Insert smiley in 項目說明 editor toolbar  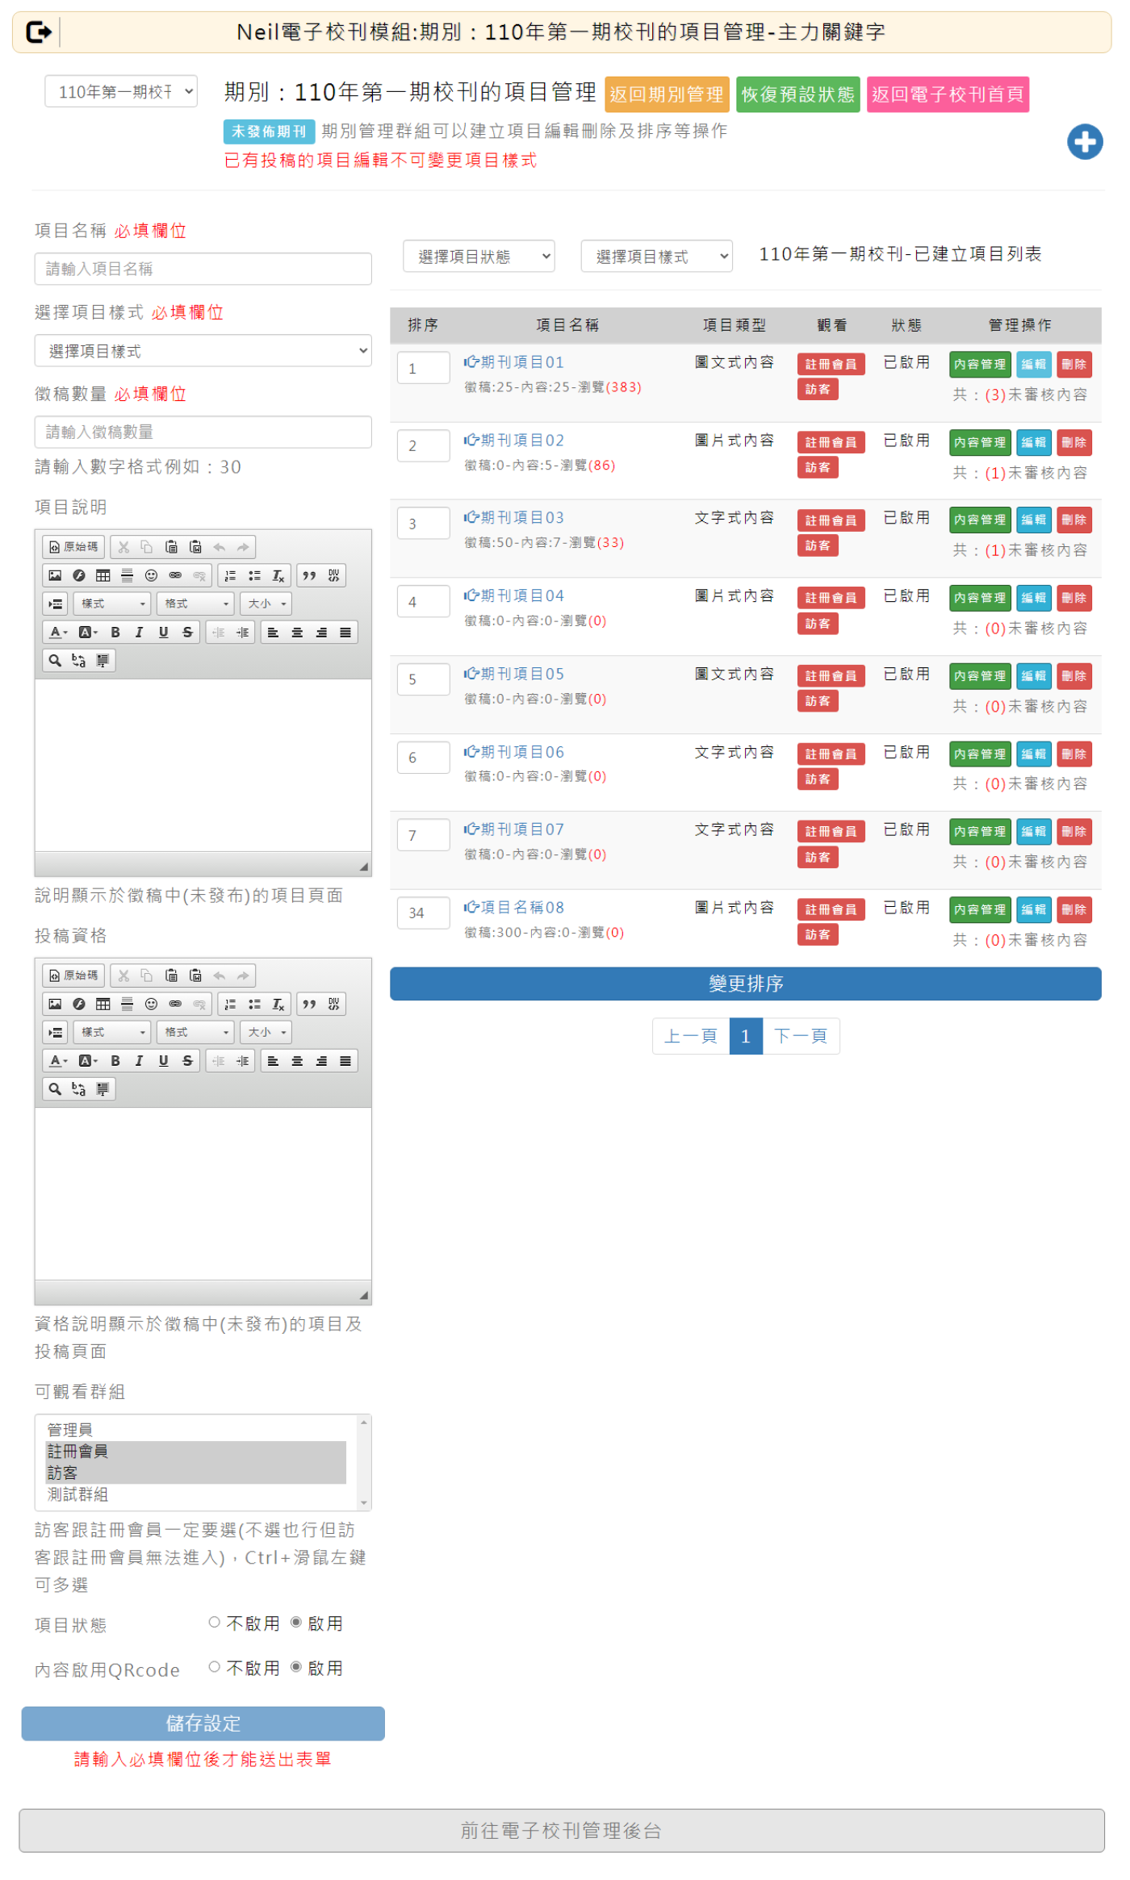pos(151,575)
